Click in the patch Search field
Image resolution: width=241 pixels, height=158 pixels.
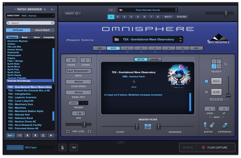(31, 23)
